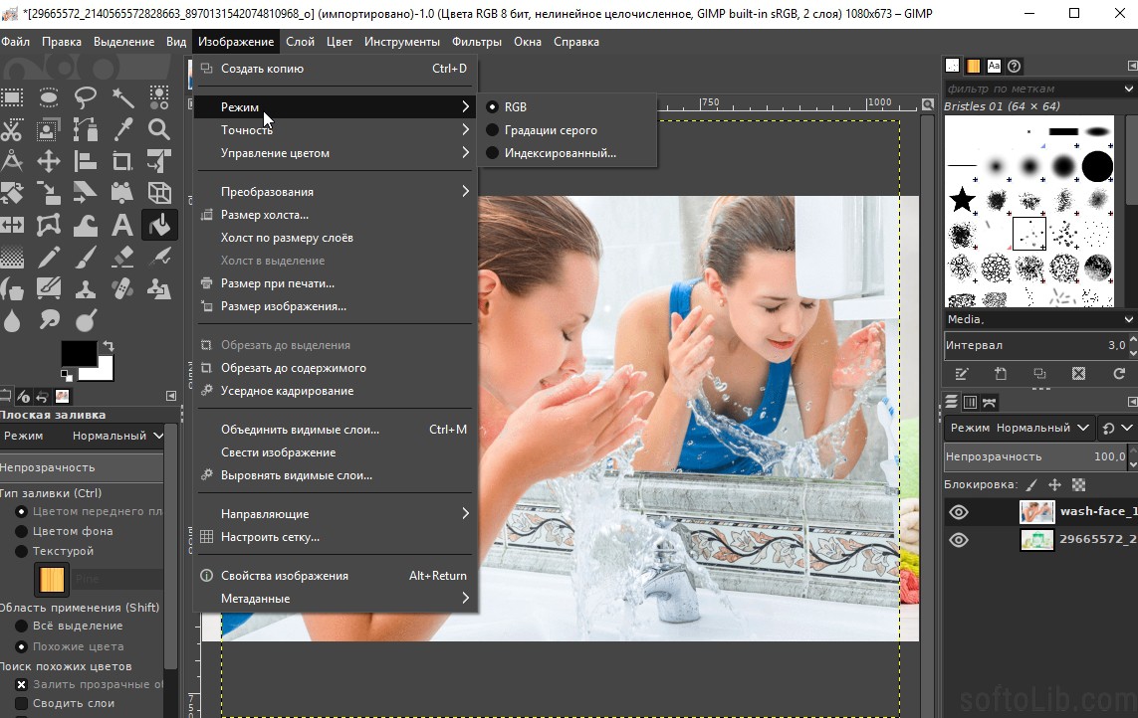Click the orange pattern swatch under Текстурой
Image resolution: width=1138 pixels, height=718 pixels.
52,580
